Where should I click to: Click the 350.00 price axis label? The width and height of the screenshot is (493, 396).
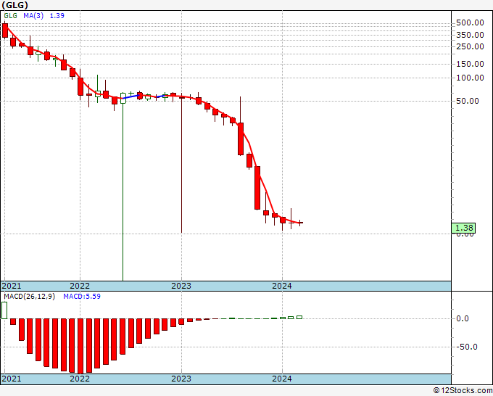tap(470, 35)
